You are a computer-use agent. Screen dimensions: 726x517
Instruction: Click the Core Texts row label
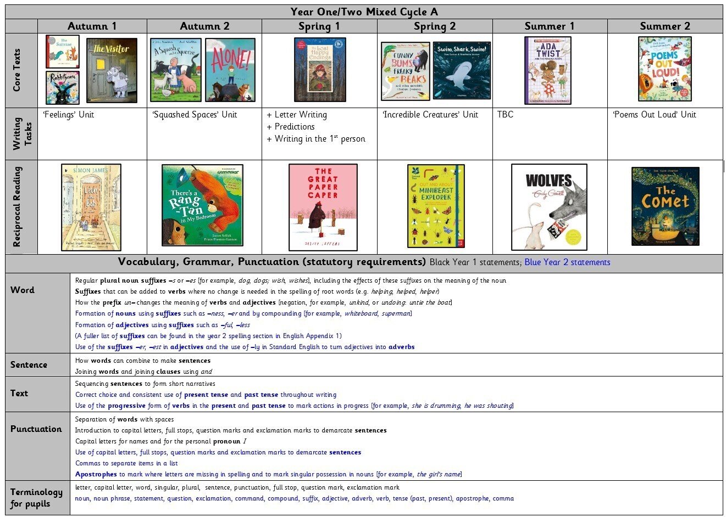point(17,70)
